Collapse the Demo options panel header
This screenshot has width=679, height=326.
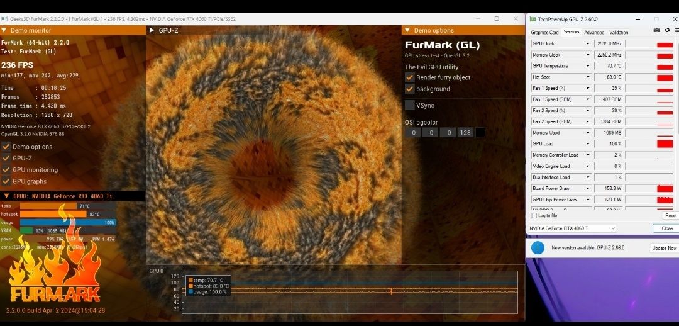coord(407,30)
